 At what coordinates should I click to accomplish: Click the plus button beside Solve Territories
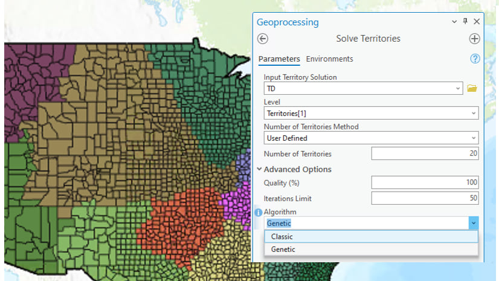474,39
